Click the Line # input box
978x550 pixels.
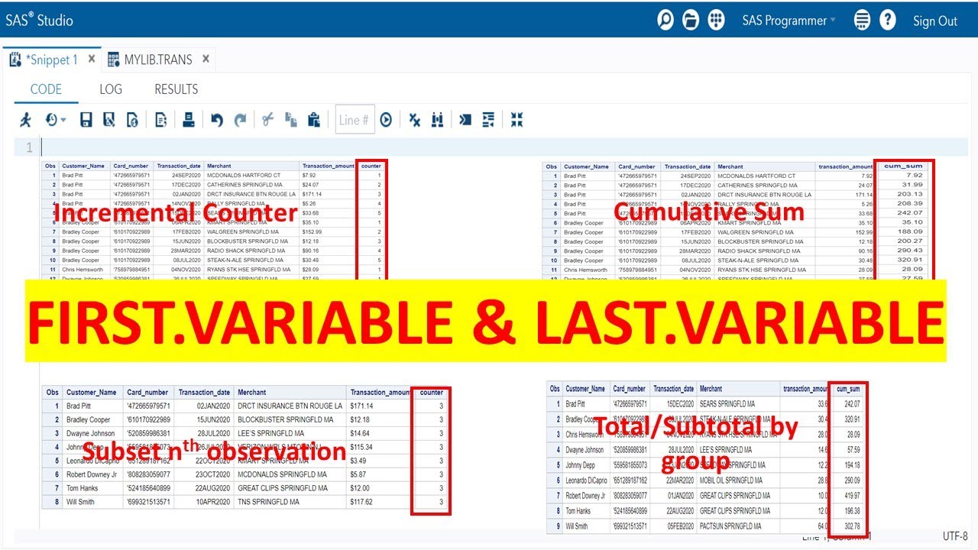(355, 120)
